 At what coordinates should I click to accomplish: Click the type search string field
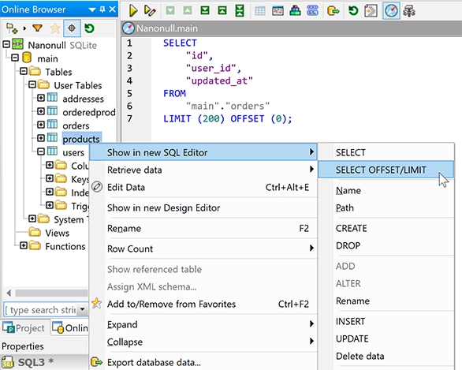[41, 310]
